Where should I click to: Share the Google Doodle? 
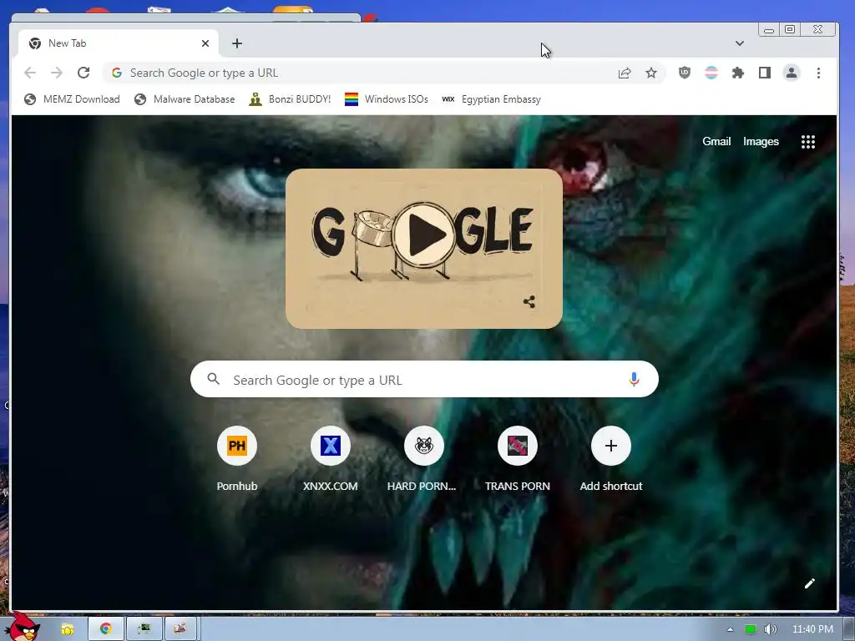[x=529, y=301]
